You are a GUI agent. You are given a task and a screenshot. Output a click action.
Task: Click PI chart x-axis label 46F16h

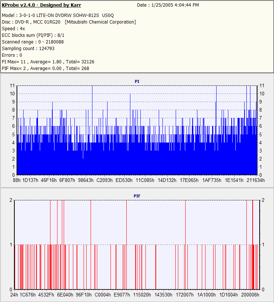pos(49,180)
